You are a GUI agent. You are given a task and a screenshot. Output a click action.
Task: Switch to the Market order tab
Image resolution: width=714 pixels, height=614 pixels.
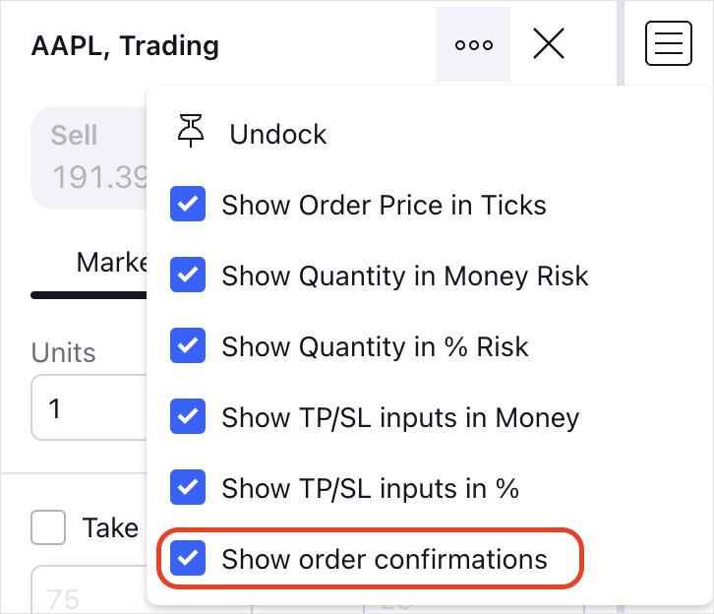pyautogui.click(x=108, y=264)
